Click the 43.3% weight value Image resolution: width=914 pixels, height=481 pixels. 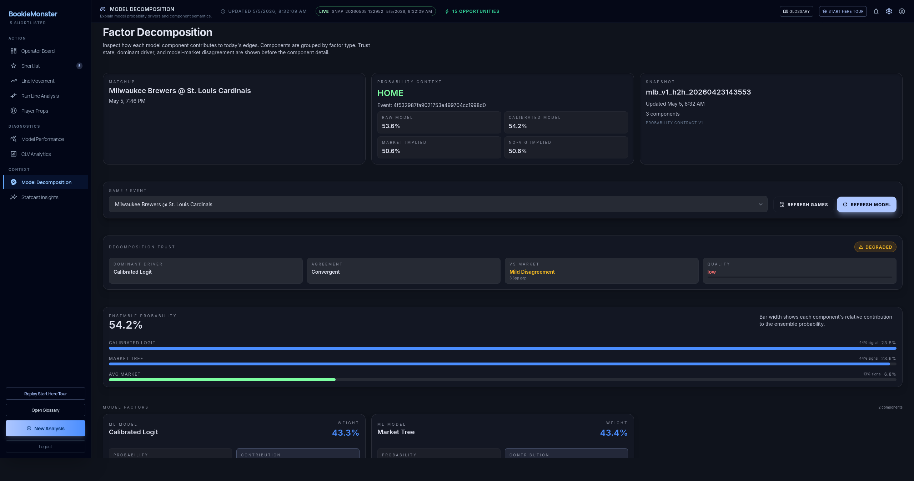346,432
